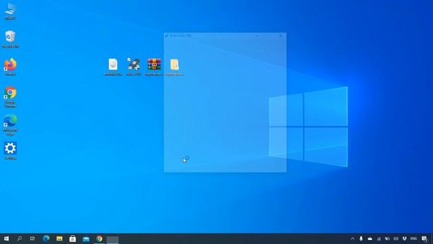The height and width of the screenshot is (244, 433).
Task: Select the zipped folder desktop icon
Action: coord(175,67)
